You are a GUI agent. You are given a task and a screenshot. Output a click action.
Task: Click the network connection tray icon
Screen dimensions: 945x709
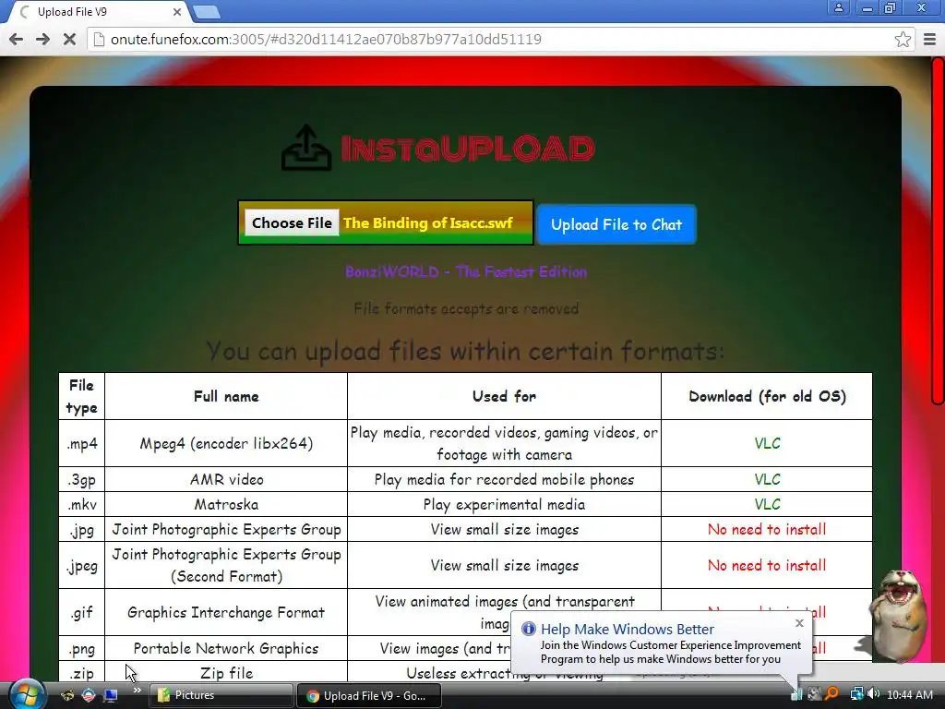coord(856,694)
